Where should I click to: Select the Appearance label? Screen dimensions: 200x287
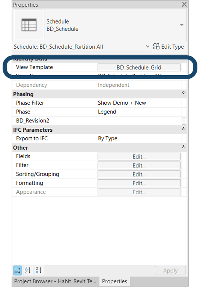[x=31, y=192]
